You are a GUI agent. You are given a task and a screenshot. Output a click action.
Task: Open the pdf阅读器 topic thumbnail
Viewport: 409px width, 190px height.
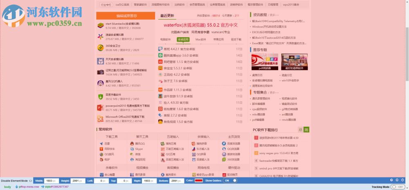click(265, 62)
